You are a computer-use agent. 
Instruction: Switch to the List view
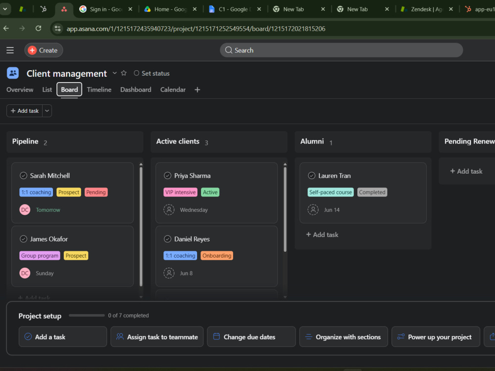[x=47, y=90]
